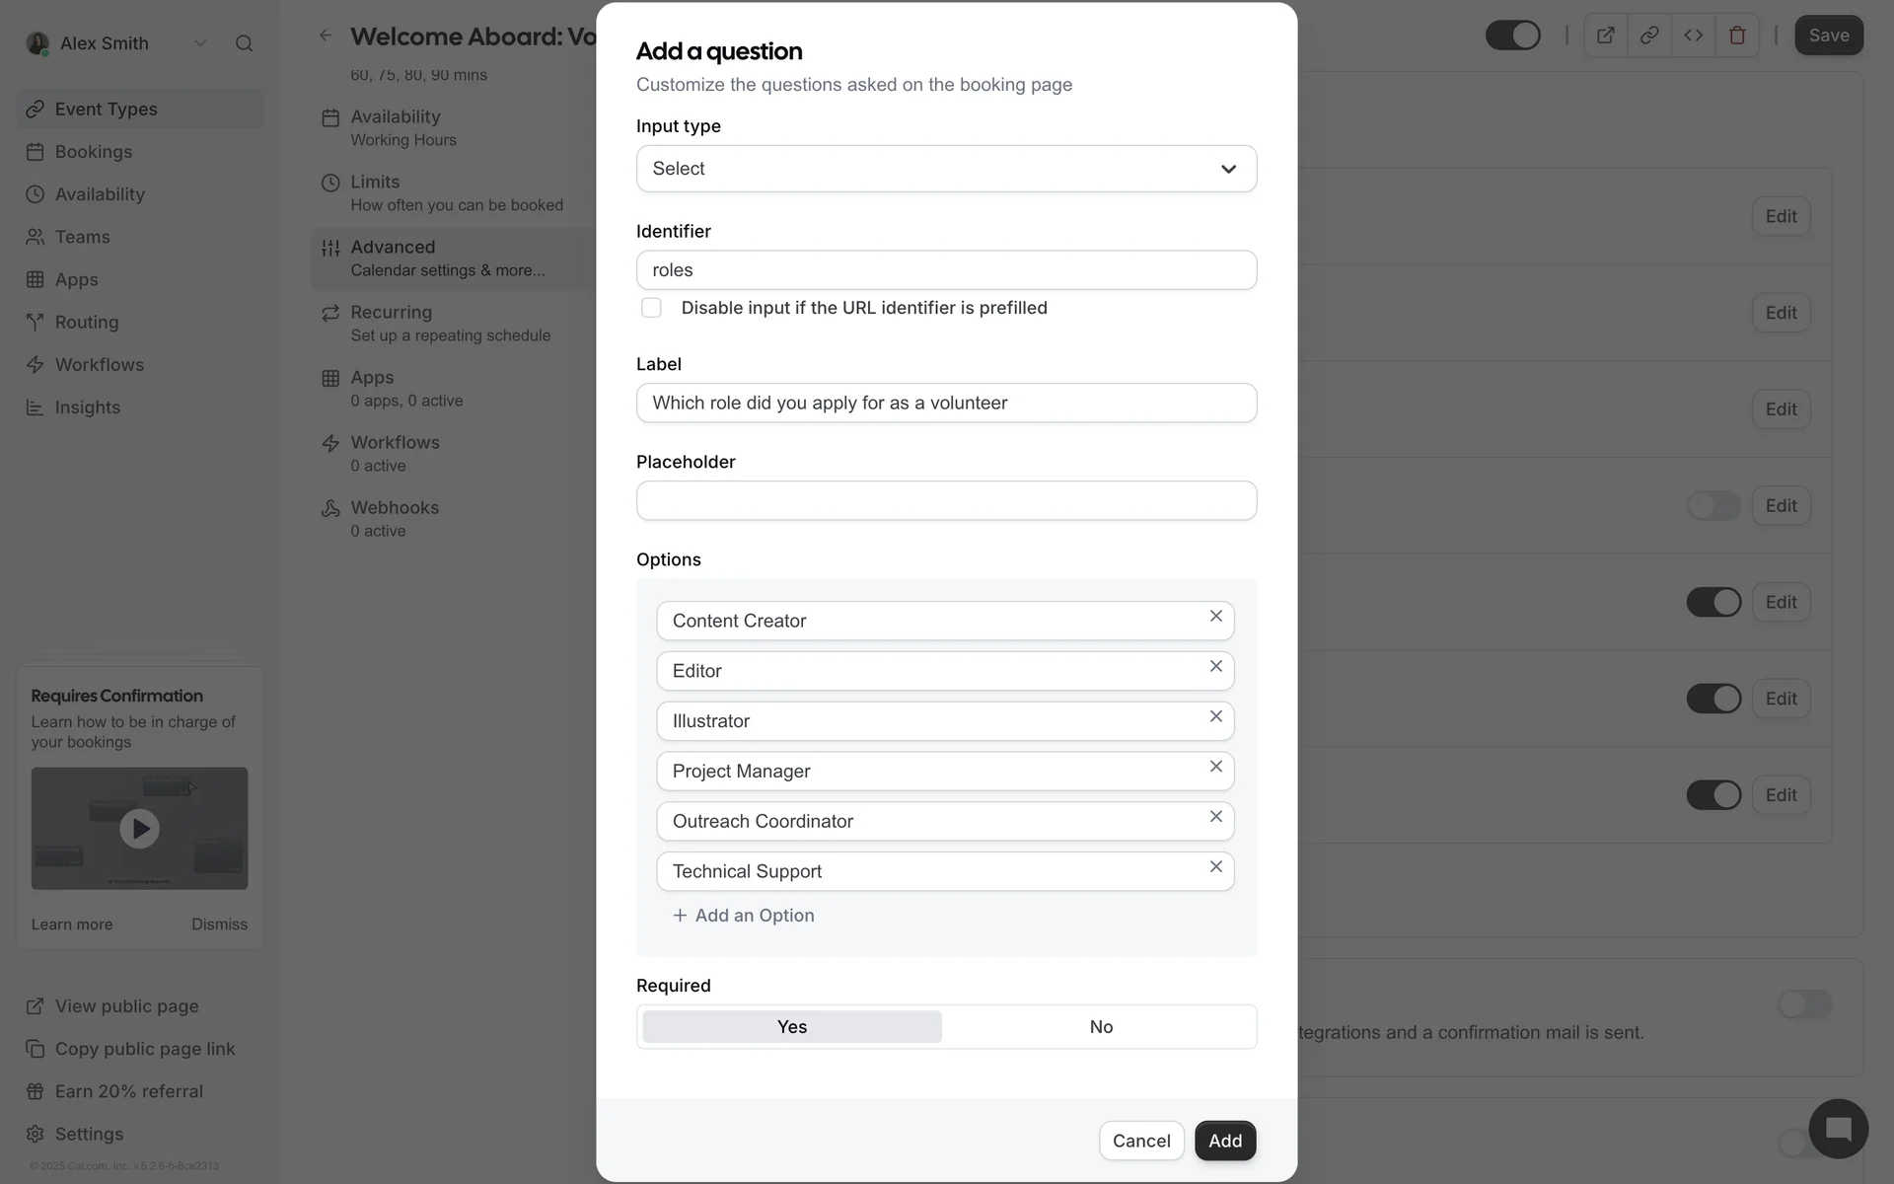Set Required to No
The width and height of the screenshot is (1894, 1184).
(x=1100, y=1027)
